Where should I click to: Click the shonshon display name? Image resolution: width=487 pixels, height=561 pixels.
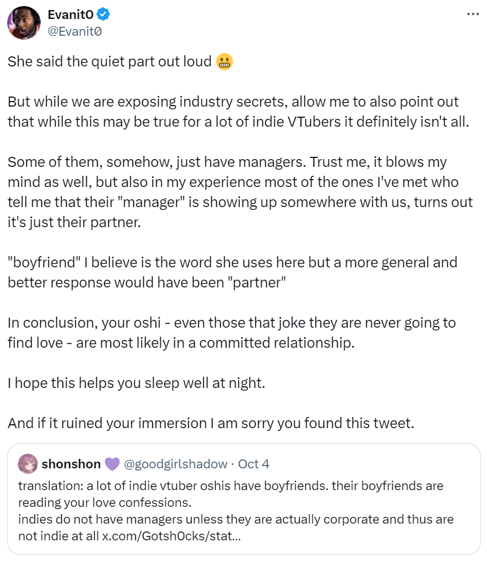click(71, 464)
